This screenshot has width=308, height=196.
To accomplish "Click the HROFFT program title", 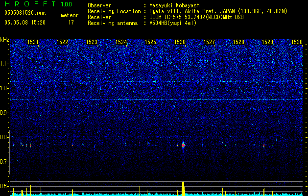I will coord(30,4).
